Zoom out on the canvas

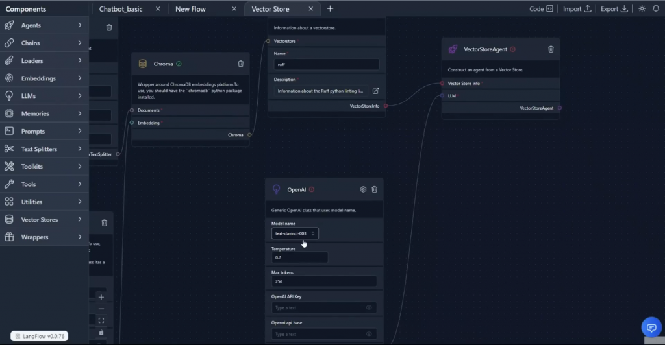click(x=101, y=309)
